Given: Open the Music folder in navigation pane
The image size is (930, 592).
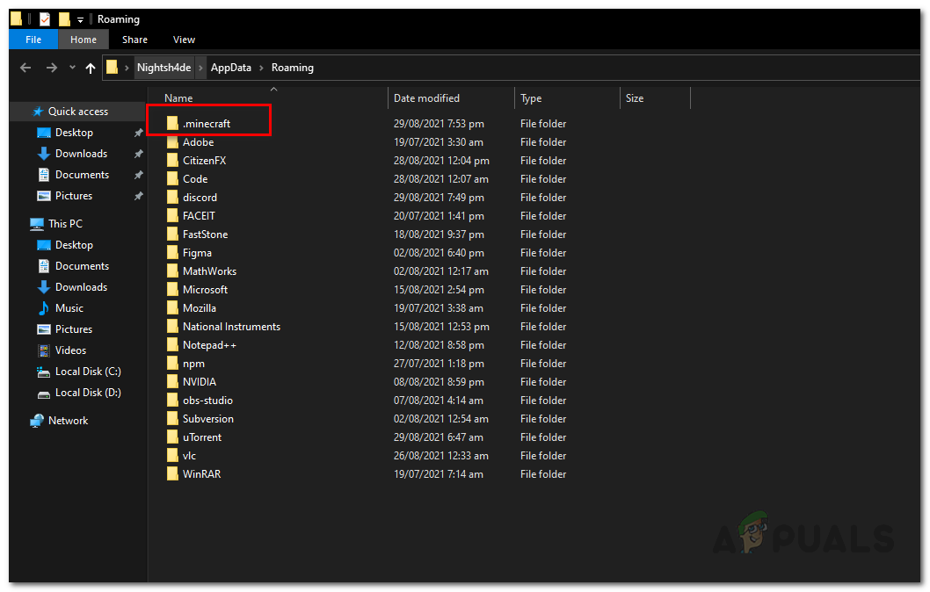Looking at the screenshot, I should pos(69,308).
